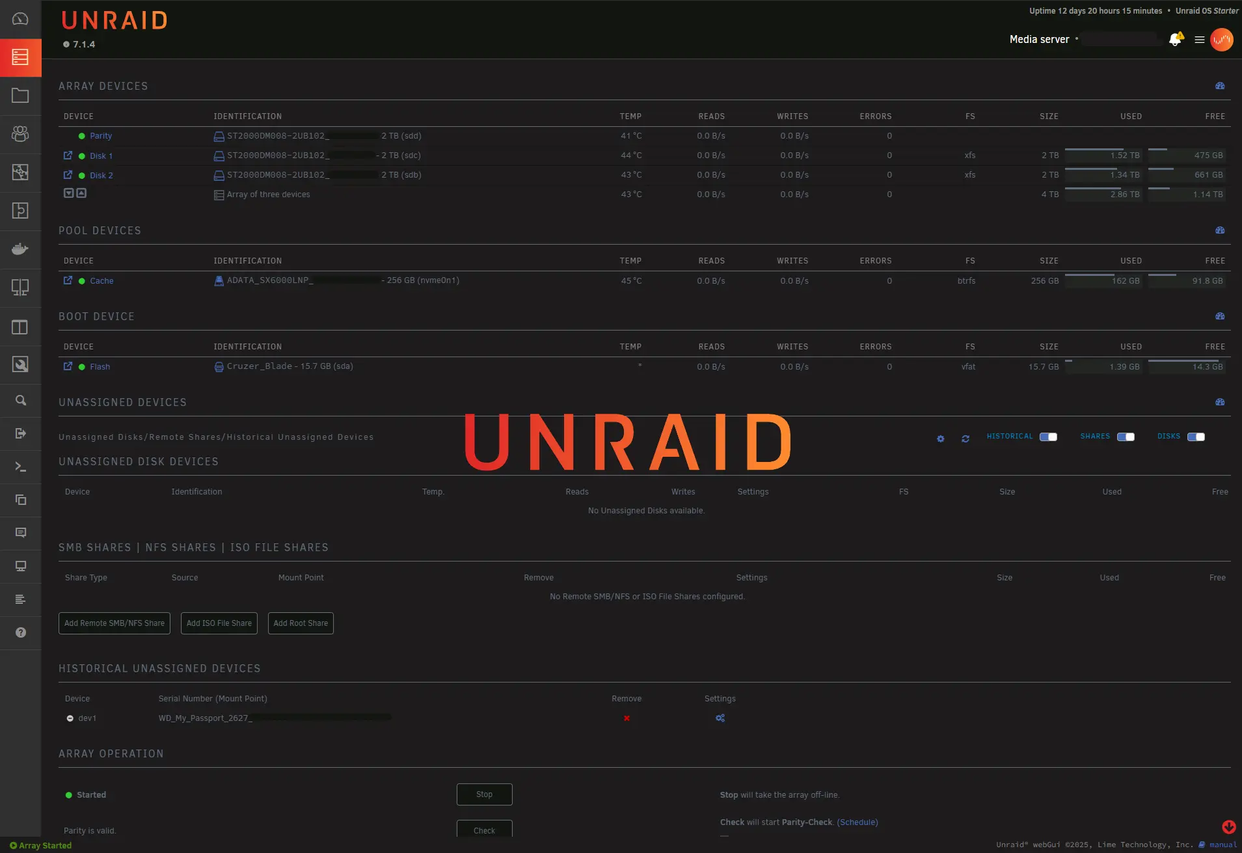This screenshot has height=853, width=1242.
Task: Browse Disk 1 with its external link icon
Action: point(68,156)
